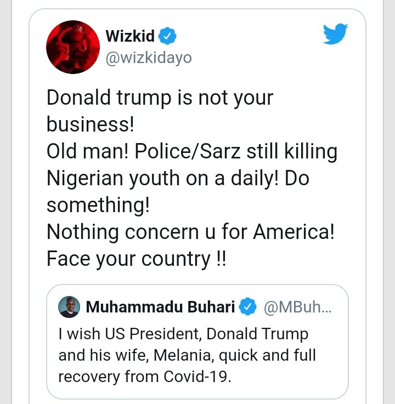Viewport: 395px width, 404px height.
Task: Select the "Old man! Police/Sarz still killing" line
Action: 191,151
